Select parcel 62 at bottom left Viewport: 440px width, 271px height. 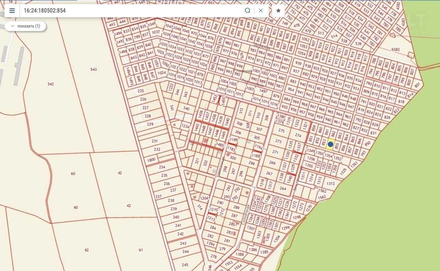(87, 250)
